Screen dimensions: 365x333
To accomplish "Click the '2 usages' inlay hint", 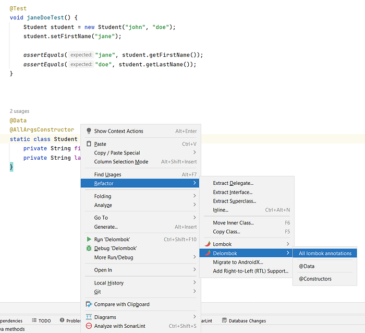I will [20, 111].
